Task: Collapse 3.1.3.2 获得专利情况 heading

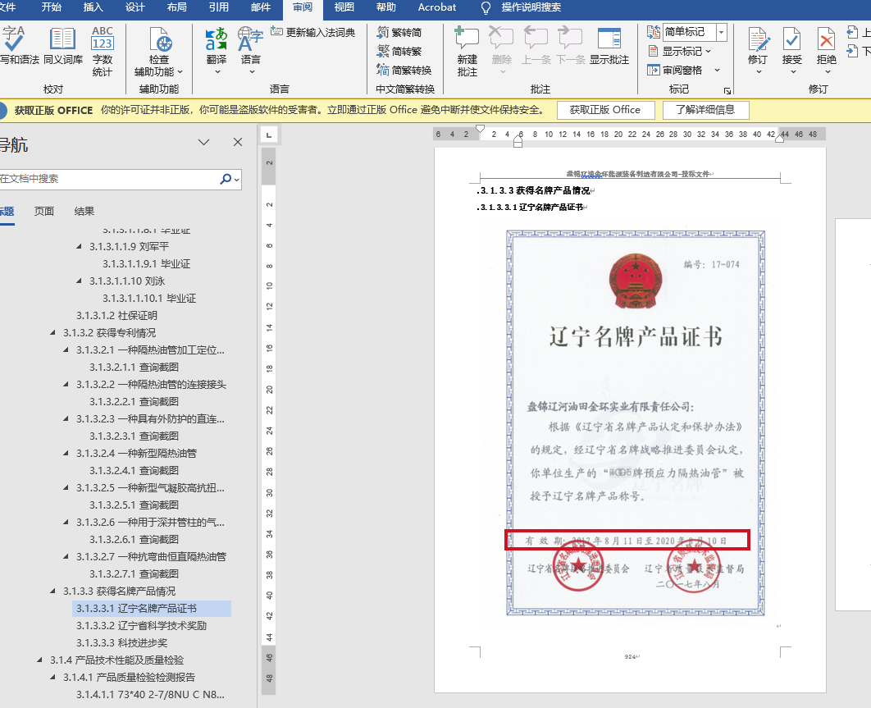Action: pyautogui.click(x=52, y=333)
